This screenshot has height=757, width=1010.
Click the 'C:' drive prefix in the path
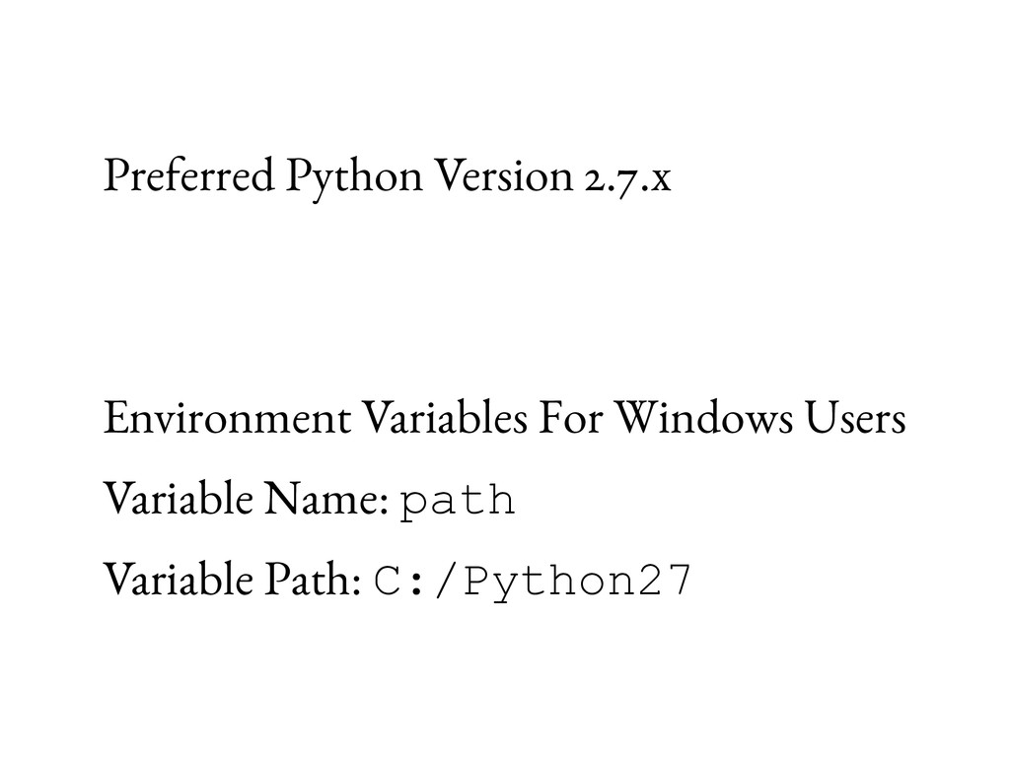click(398, 581)
